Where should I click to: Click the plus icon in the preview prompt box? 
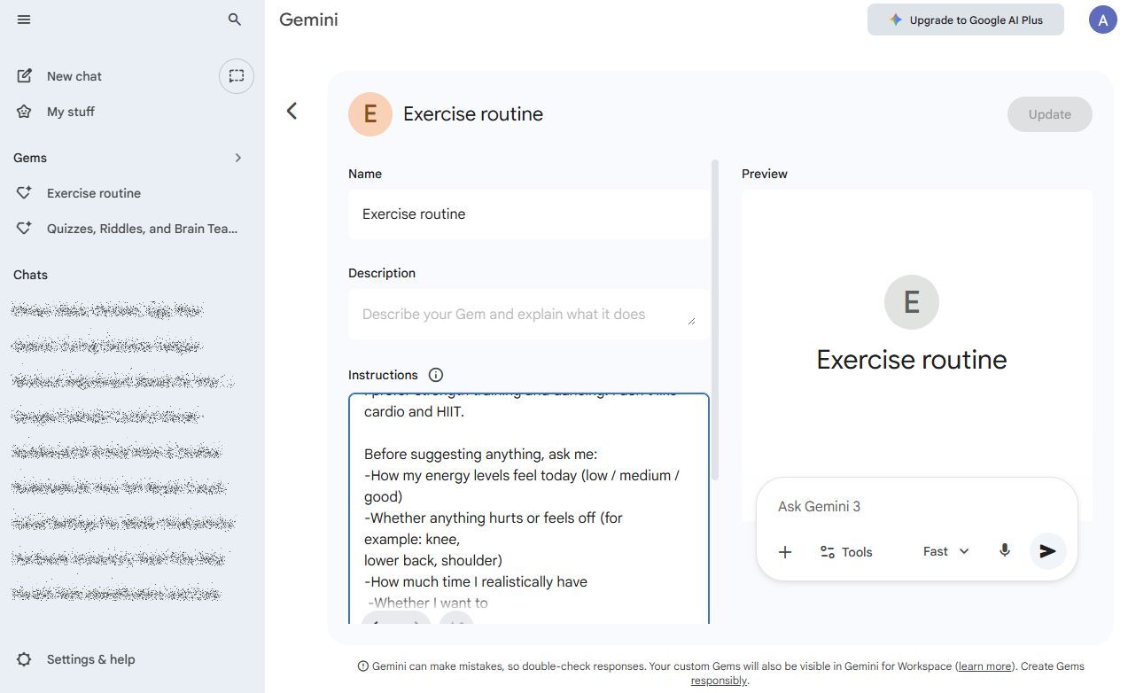pyautogui.click(x=785, y=552)
